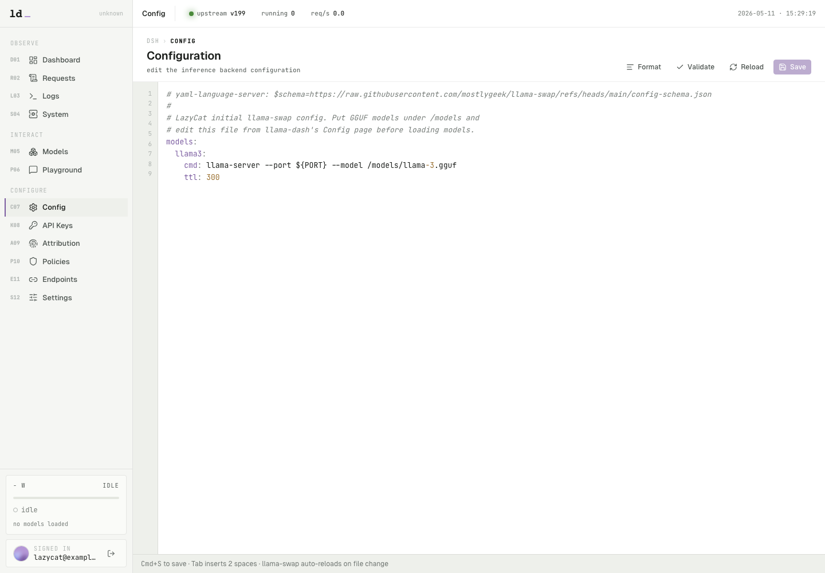Click the Attribution fingerprint icon

(33, 244)
